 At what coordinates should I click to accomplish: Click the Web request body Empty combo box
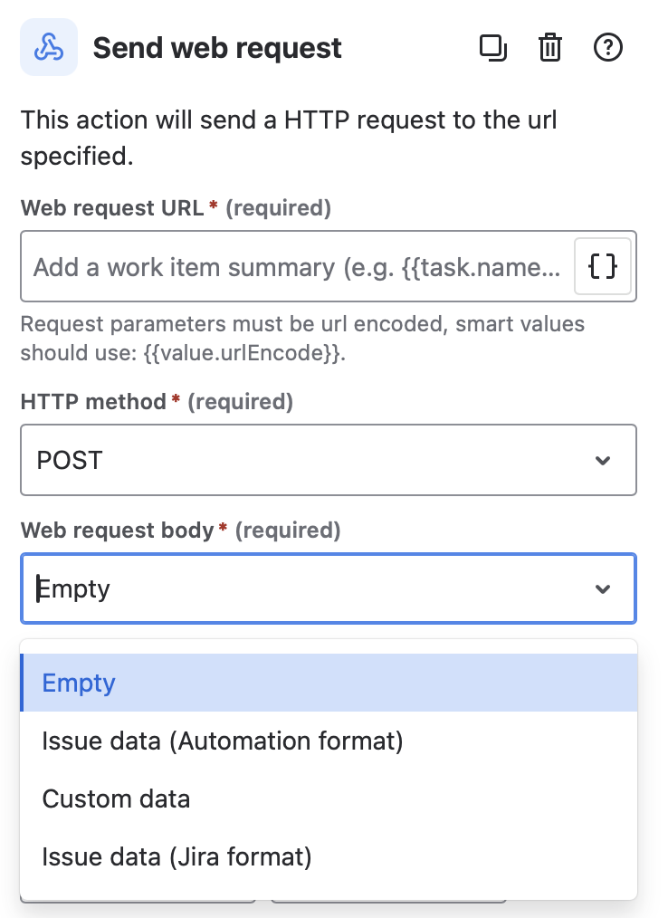coord(329,588)
